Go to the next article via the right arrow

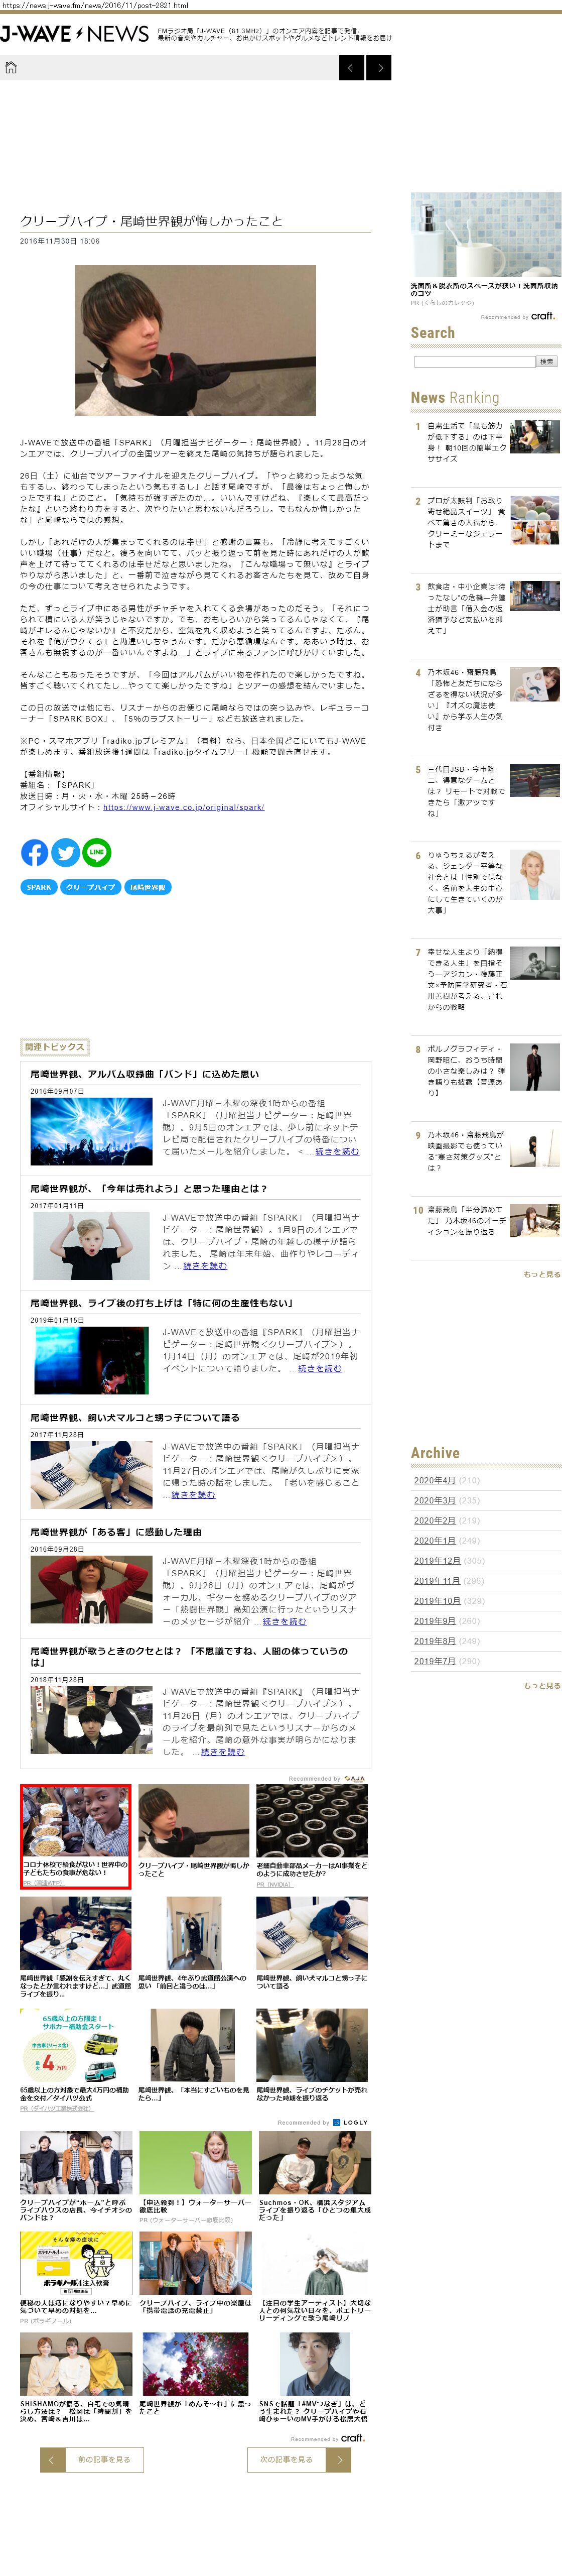(x=379, y=67)
